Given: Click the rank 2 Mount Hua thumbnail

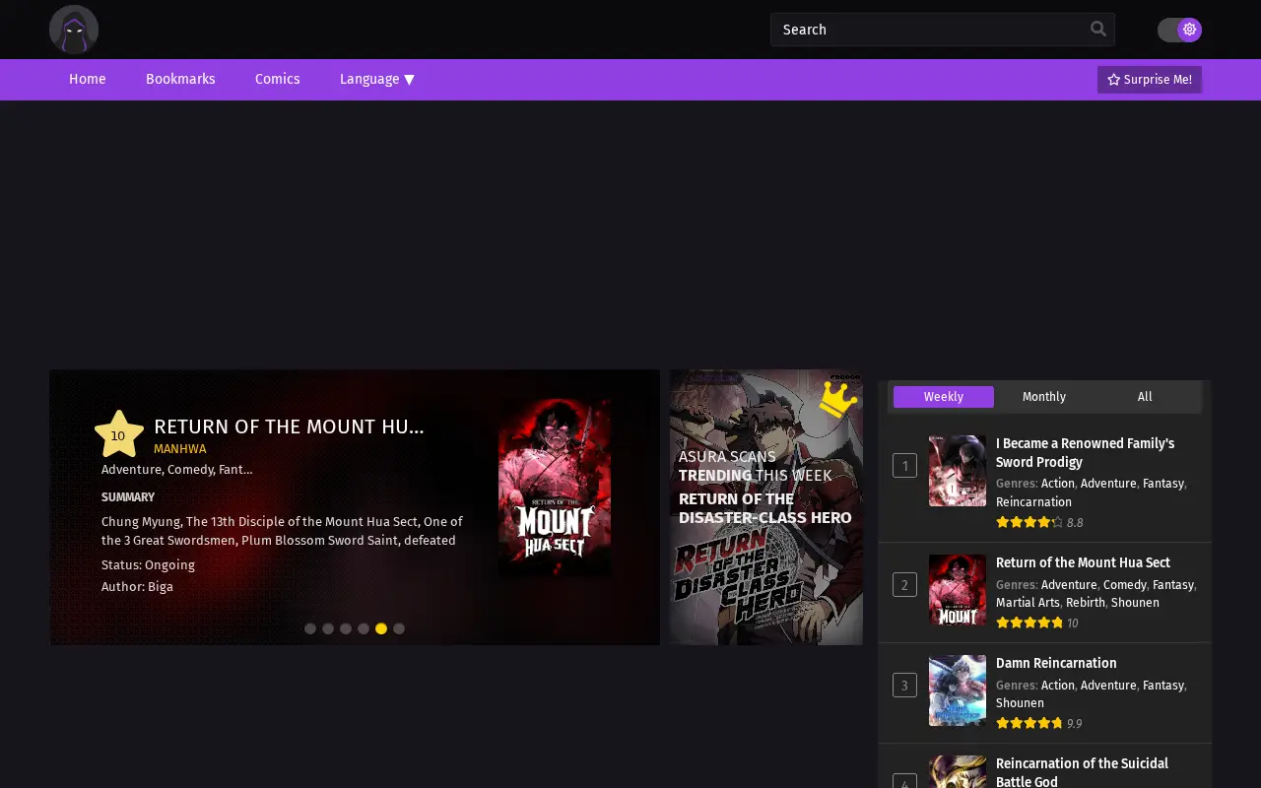Looking at the screenshot, I should [x=958, y=590].
